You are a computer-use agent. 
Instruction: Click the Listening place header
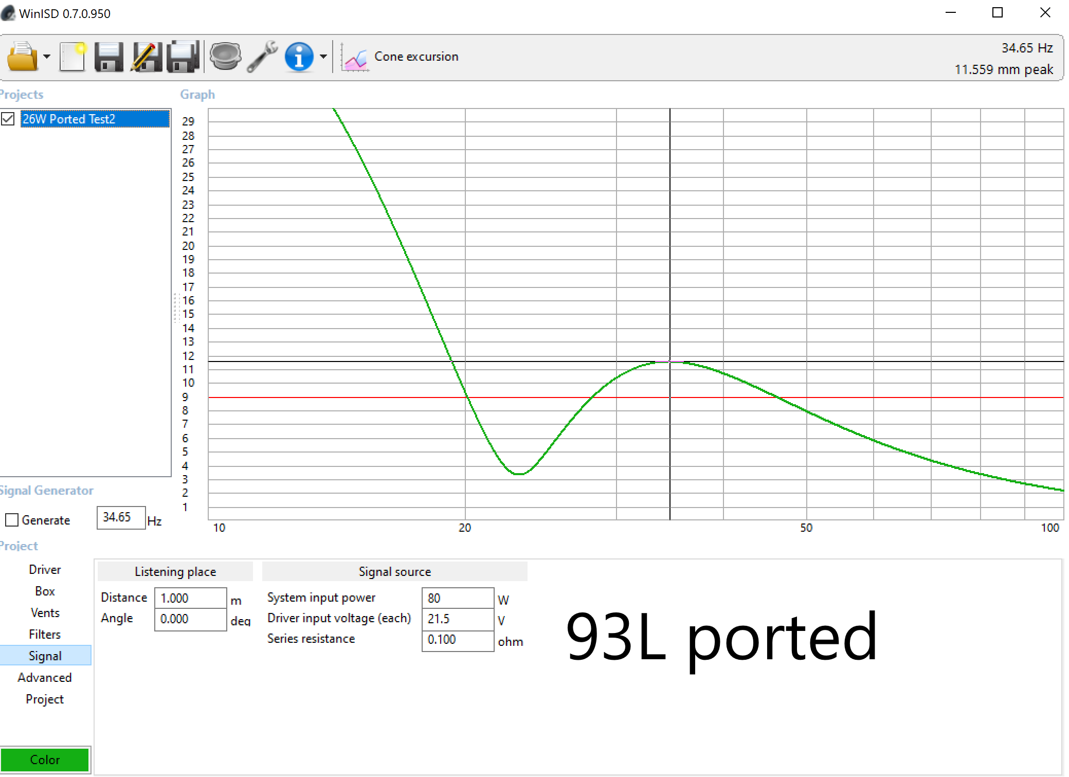coord(175,572)
